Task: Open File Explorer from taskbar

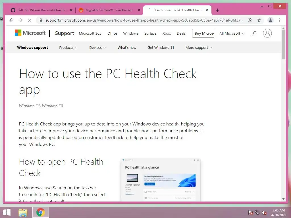Action: pyautogui.click(x=23, y=212)
